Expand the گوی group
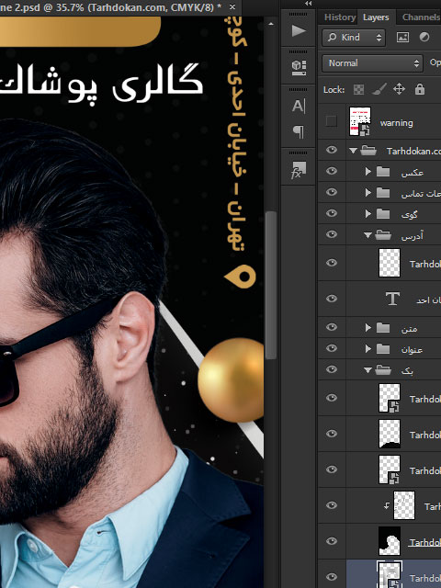441x588 pixels. coord(367,213)
